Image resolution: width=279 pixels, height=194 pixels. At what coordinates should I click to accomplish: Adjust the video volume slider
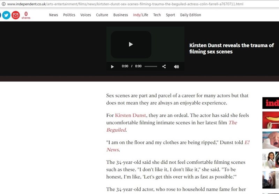(151, 67)
